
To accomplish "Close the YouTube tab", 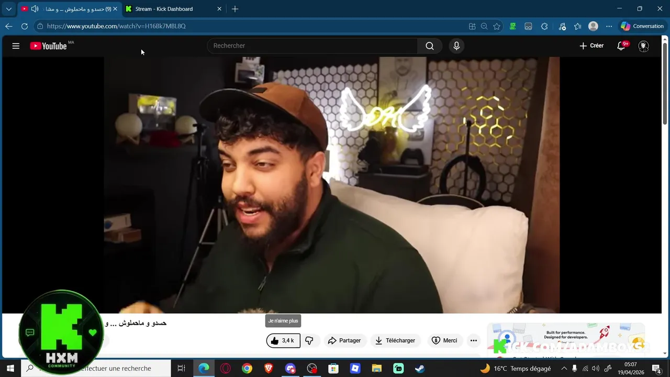I will pyautogui.click(x=115, y=9).
